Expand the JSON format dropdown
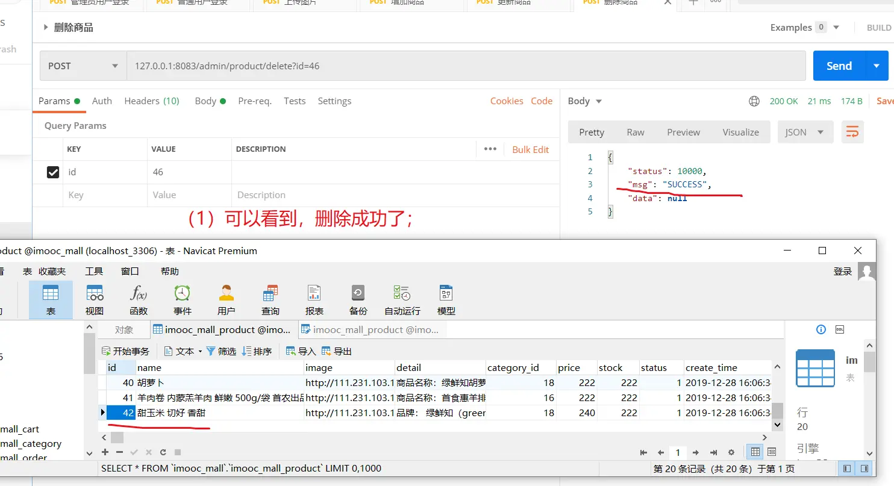 point(805,132)
